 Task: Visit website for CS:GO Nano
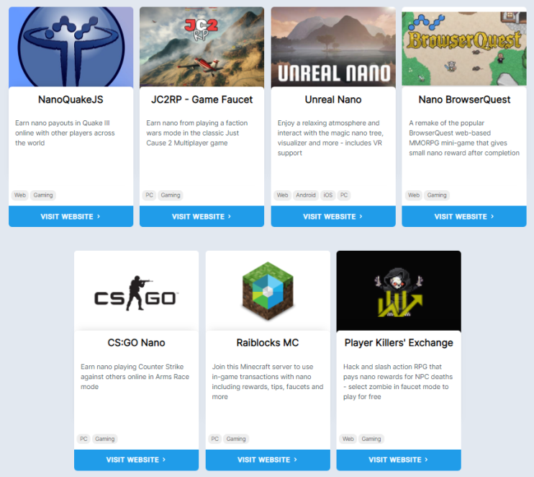[x=136, y=460]
